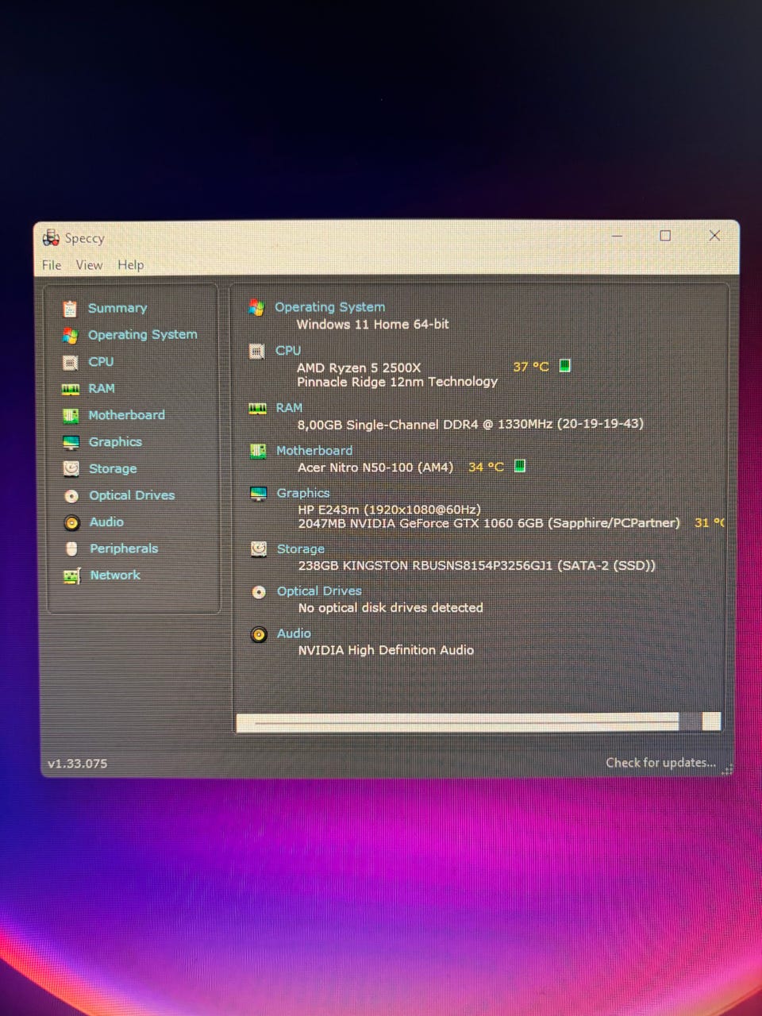762x1016 pixels.
Task: Click the green Motherboard temperature indicator icon
Action: pos(520,466)
